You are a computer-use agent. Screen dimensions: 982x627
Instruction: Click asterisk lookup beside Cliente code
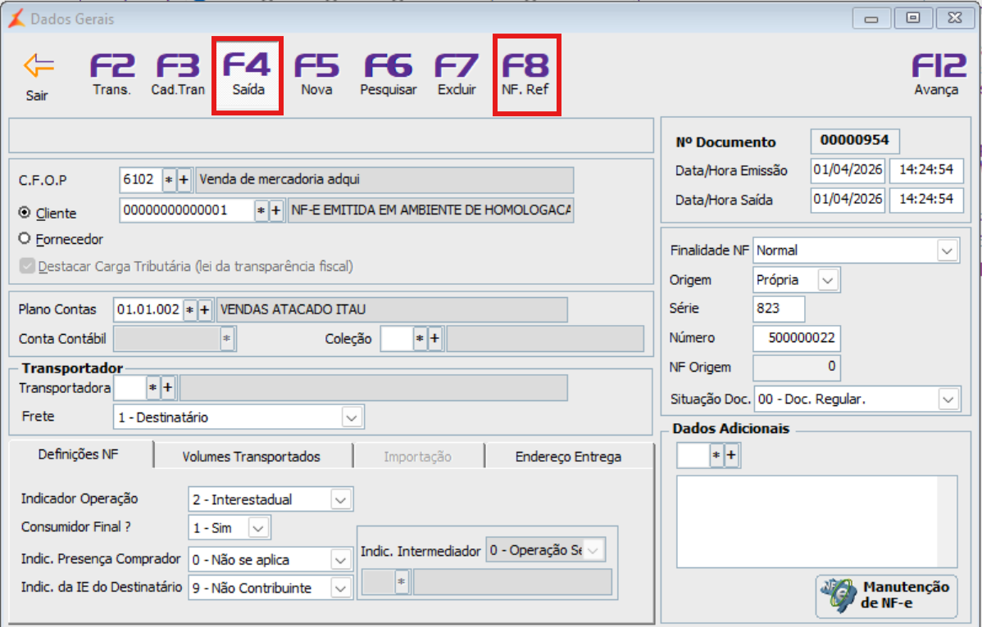(261, 210)
